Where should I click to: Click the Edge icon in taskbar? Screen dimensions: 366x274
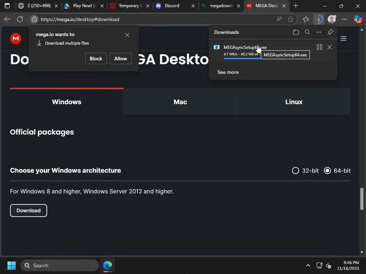(108, 265)
